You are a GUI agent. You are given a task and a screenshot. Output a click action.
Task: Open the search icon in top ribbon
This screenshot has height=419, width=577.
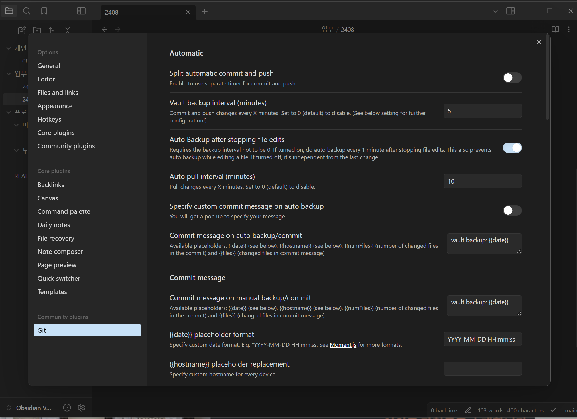pos(27,11)
